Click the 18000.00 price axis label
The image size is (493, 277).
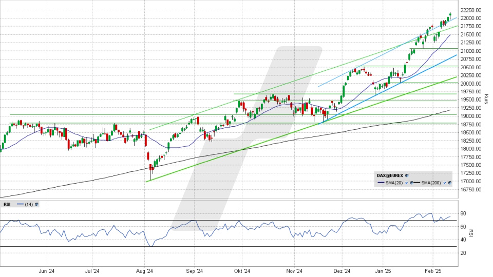(x=471, y=149)
